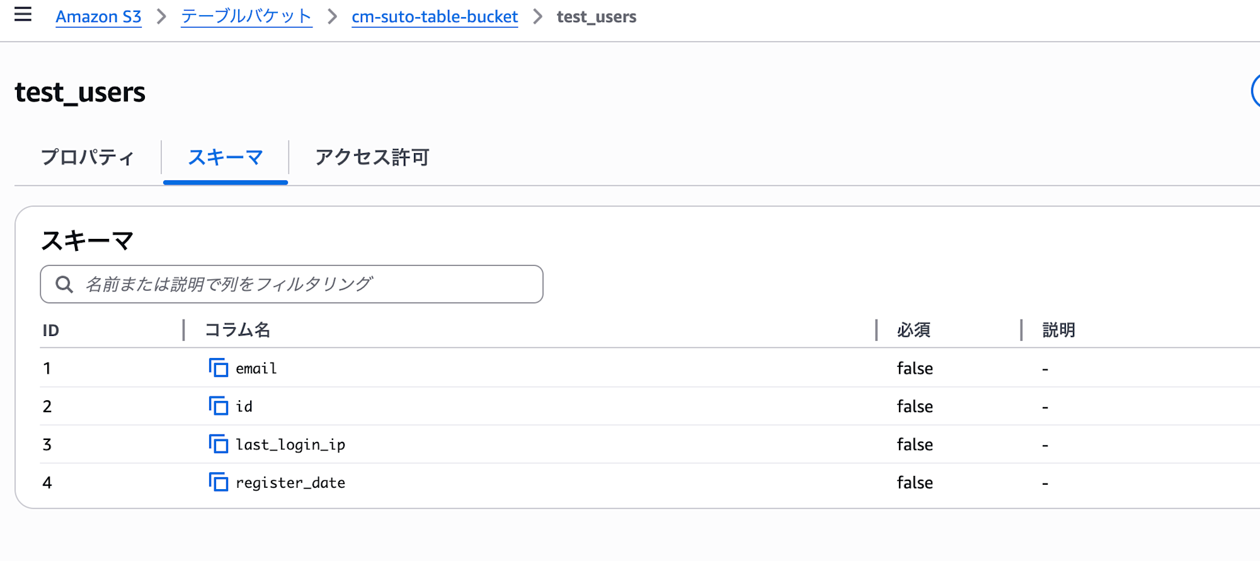
Task: Open the hamburger navigation menu
Action: coord(23,14)
